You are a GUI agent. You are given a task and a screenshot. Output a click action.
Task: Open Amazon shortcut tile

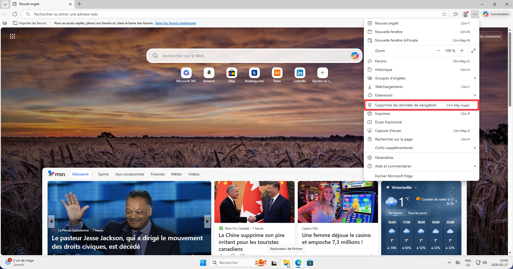[209, 75]
